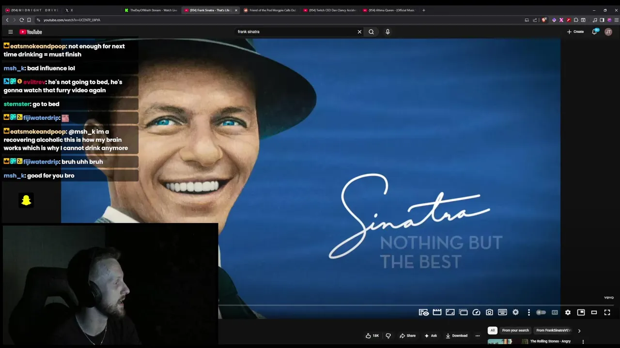Select the All filter chip
The width and height of the screenshot is (620, 348).
click(493, 331)
